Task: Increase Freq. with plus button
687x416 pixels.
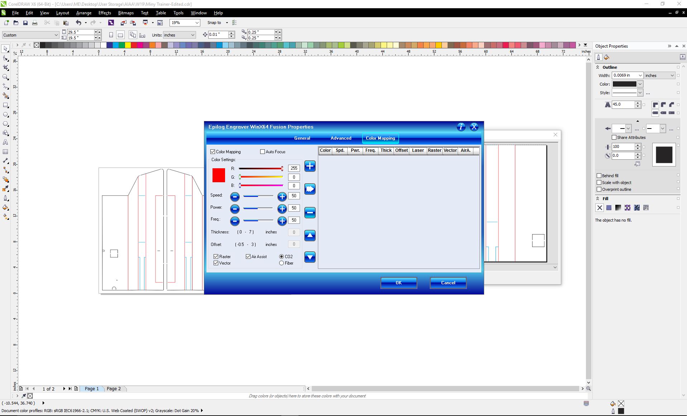Action: click(282, 221)
